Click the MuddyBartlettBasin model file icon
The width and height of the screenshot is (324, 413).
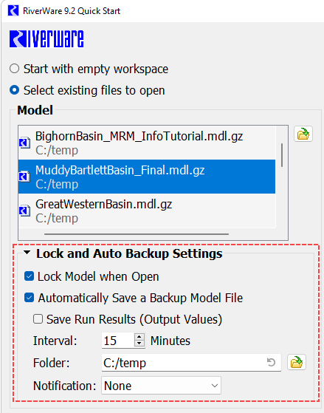tap(24, 177)
